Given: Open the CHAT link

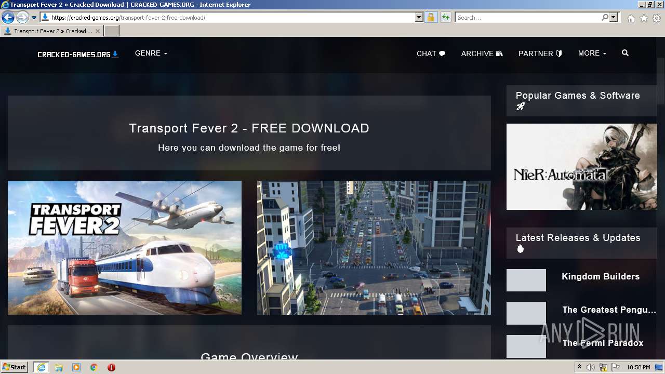Looking at the screenshot, I should coord(431,54).
